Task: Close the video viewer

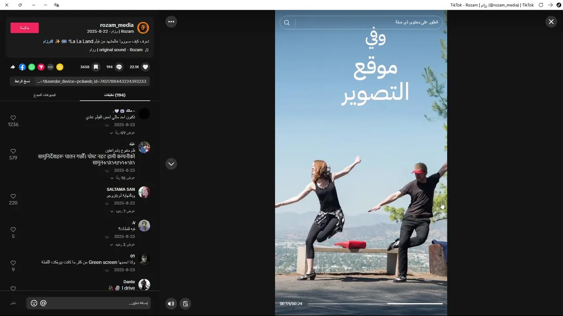Action: click(551, 22)
